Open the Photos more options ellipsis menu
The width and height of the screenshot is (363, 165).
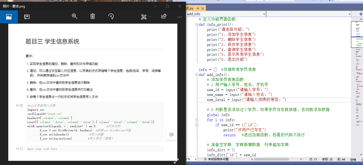coord(179,17)
